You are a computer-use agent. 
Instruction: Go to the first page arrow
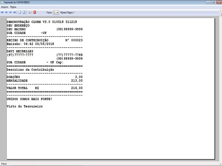[x=2, y=12]
